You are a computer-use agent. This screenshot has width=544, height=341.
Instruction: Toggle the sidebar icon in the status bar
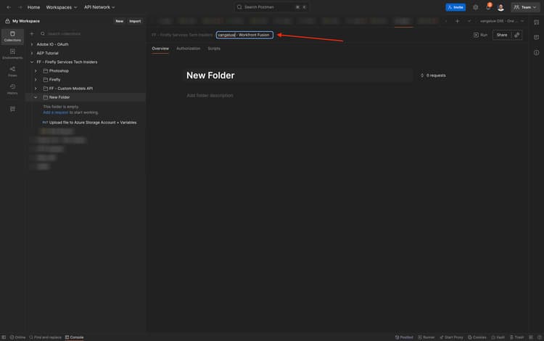4,337
